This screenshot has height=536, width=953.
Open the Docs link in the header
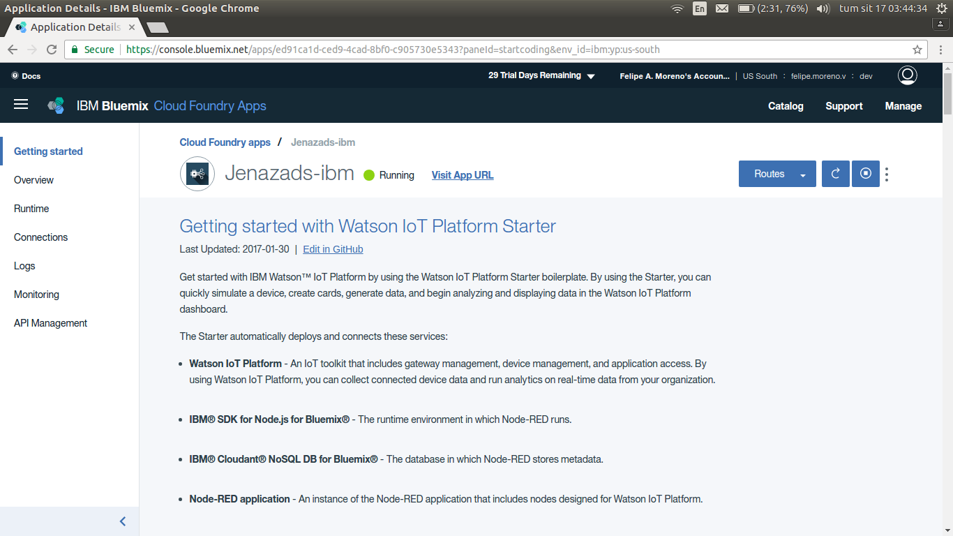pyautogui.click(x=26, y=76)
